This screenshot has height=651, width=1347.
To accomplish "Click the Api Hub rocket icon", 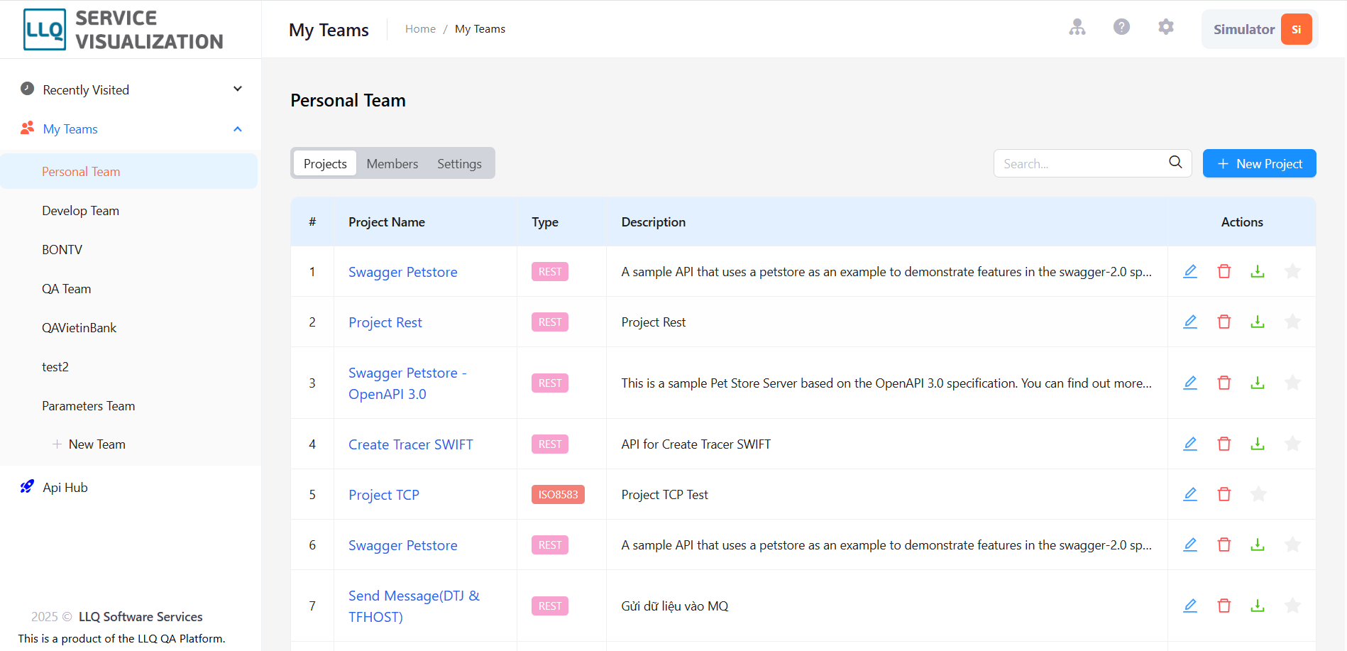I will (27, 487).
